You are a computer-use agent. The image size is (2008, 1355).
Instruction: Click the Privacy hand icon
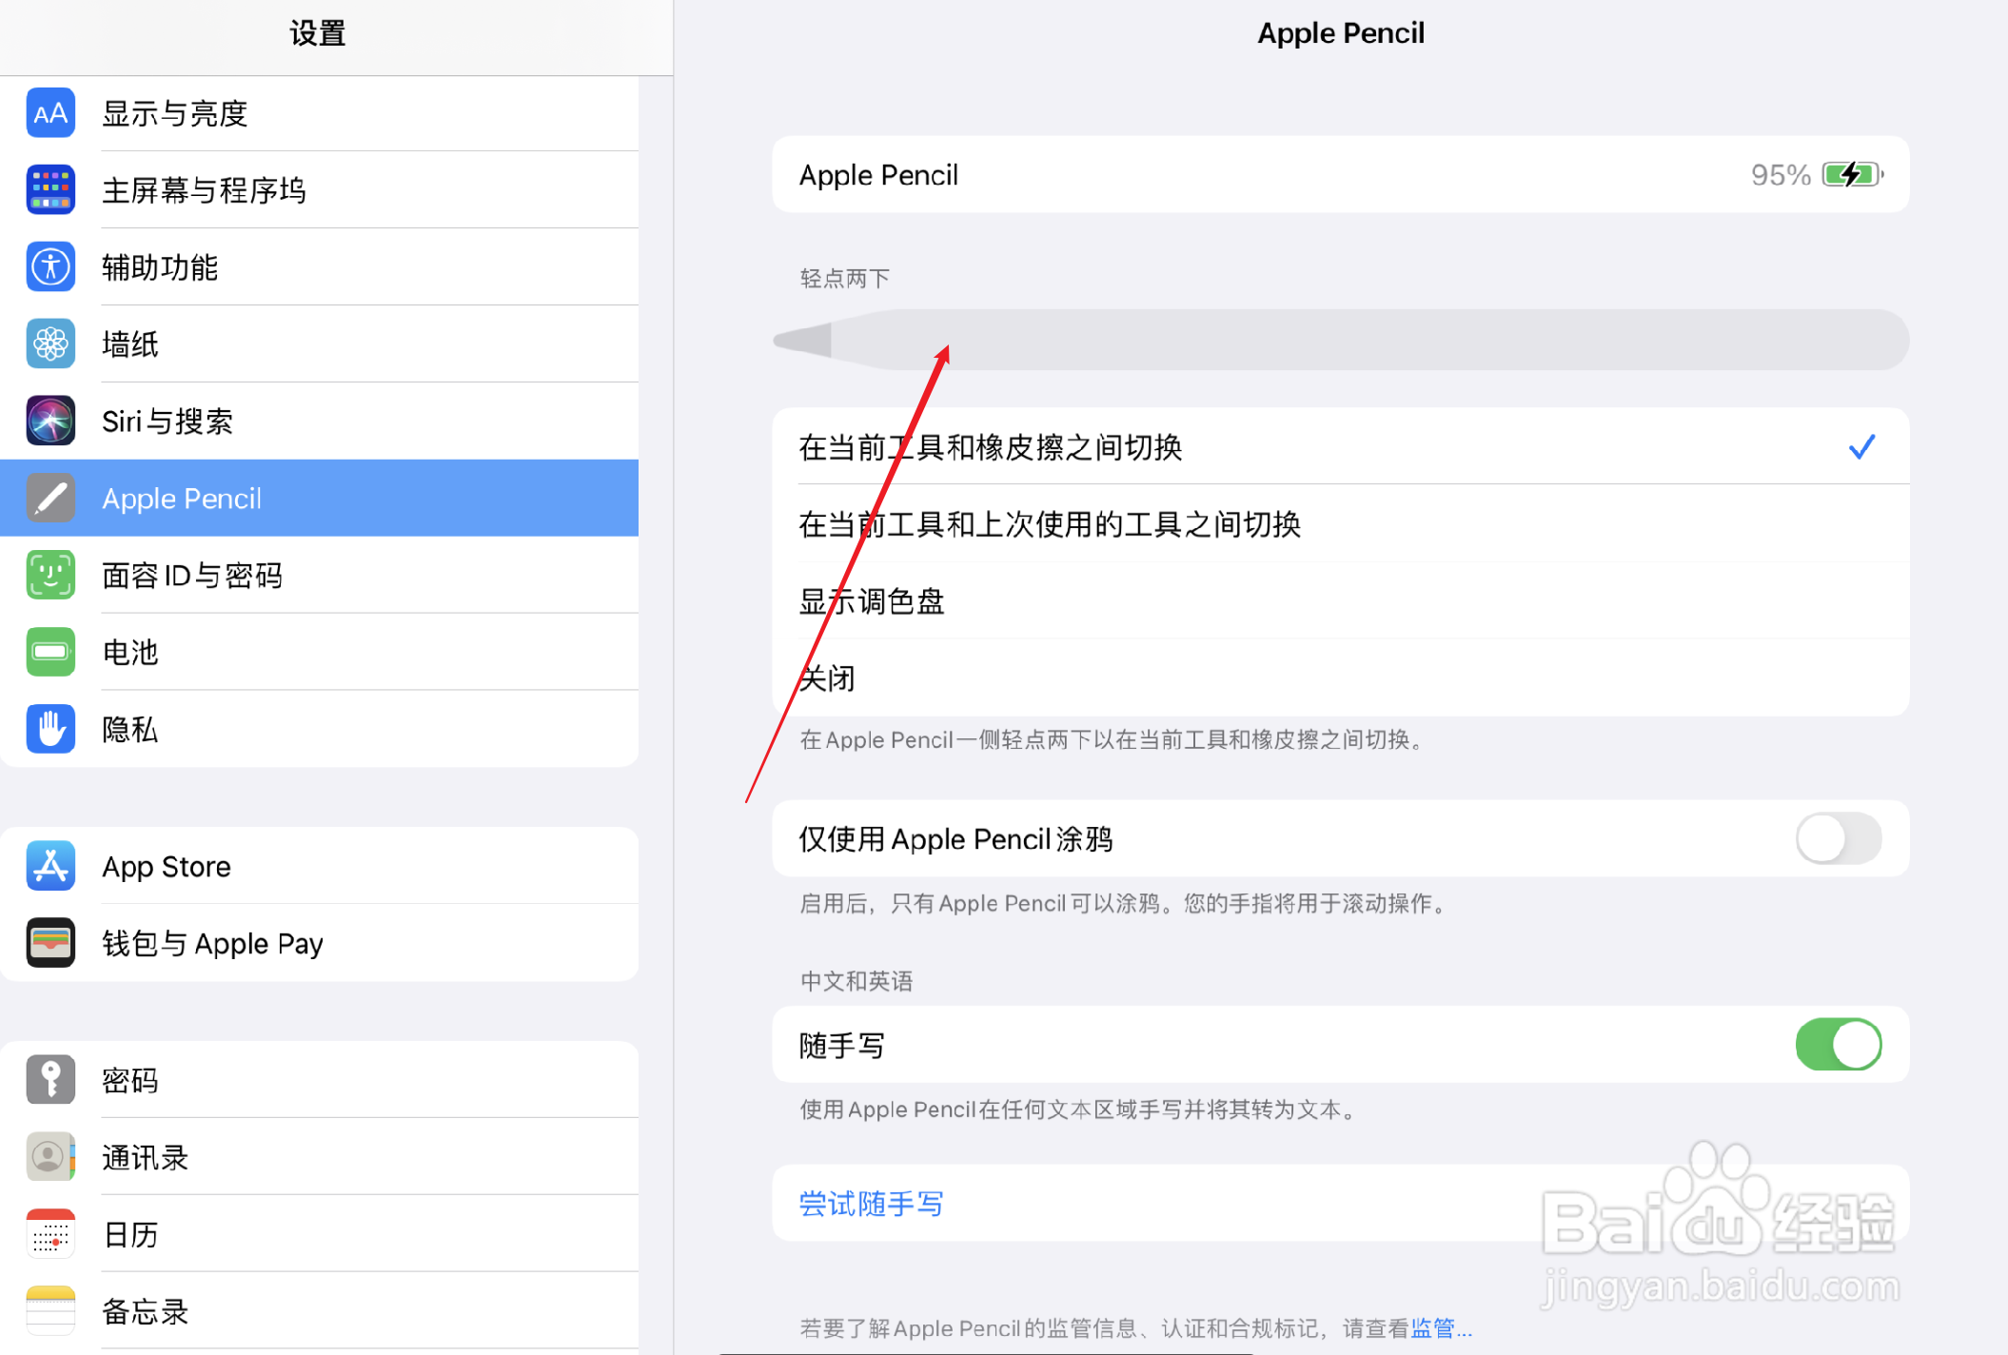click(50, 729)
